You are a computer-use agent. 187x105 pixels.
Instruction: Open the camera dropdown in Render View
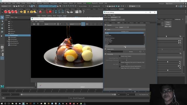[x=75, y=24]
